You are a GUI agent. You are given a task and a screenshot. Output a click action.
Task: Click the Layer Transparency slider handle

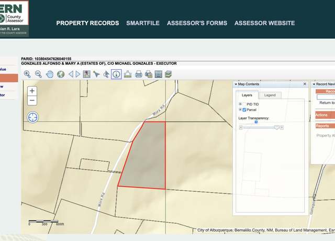[x=277, y=128]
